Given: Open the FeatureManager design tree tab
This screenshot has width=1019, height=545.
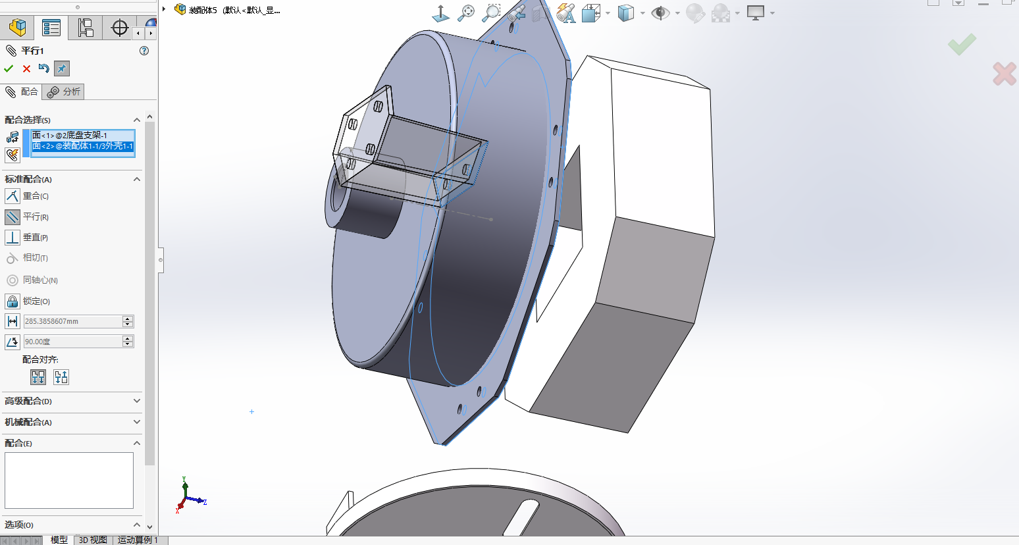Looking at the screenshot, I should click(17, 28).
